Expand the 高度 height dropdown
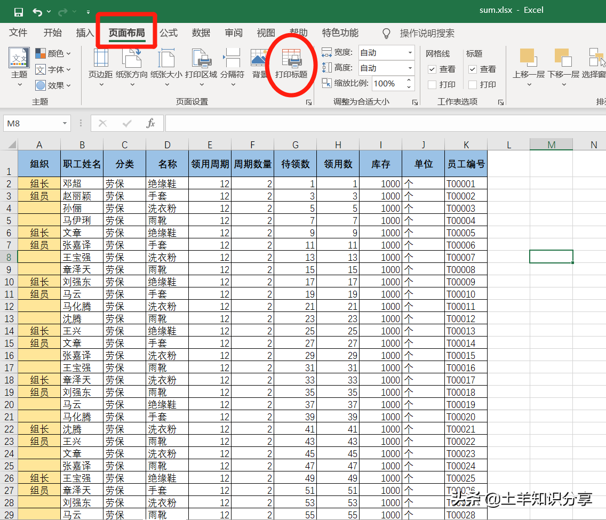606x520 pixels. tap(410, 68)
